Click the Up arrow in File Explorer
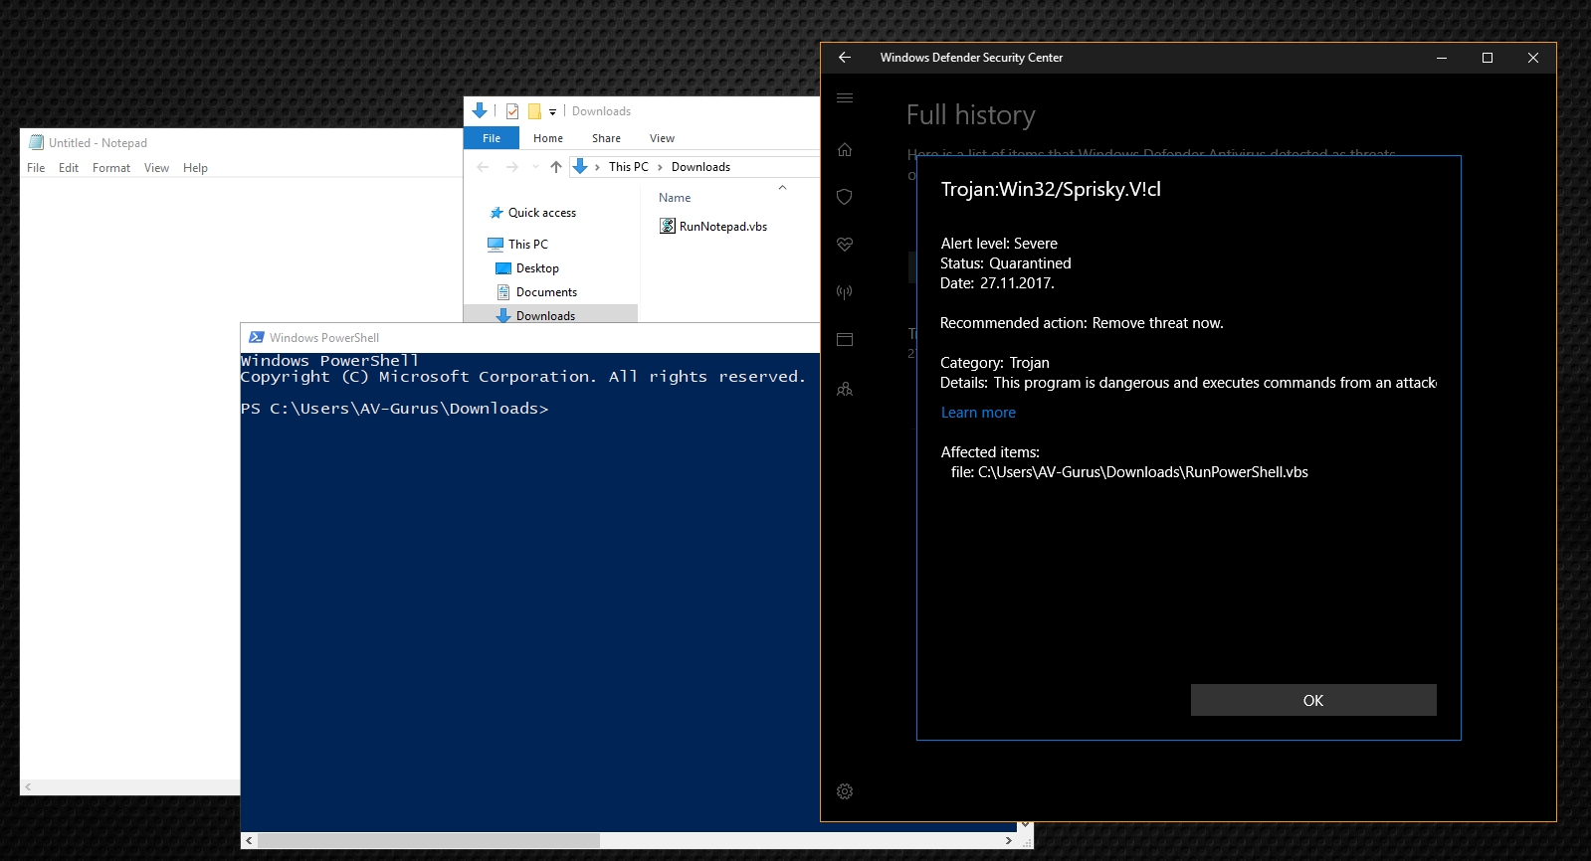Image resolution: width=1591 pixels, height=861 pixels. [556, 167]
